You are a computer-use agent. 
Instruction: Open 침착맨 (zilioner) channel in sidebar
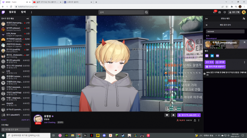point(15,29)
